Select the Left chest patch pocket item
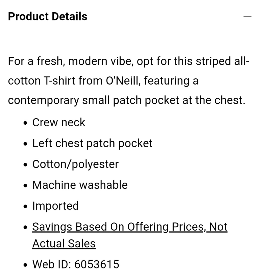The image size is (274, 274). tap(92, 143)
